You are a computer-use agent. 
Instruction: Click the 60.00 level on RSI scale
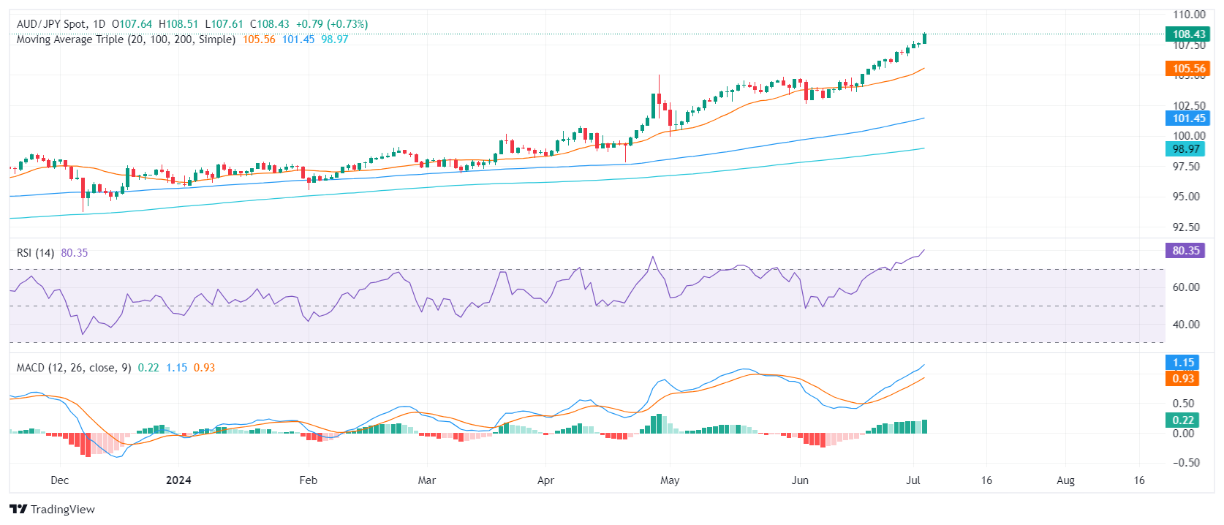pyautogui.click(x=1186, y=287)
